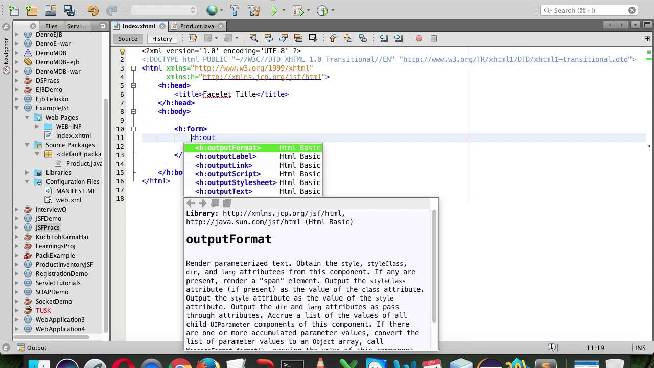Open the project configuration combo box

point(163,10)
